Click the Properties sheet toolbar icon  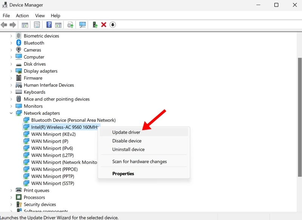pyautogui.click(x=37, y=25)
